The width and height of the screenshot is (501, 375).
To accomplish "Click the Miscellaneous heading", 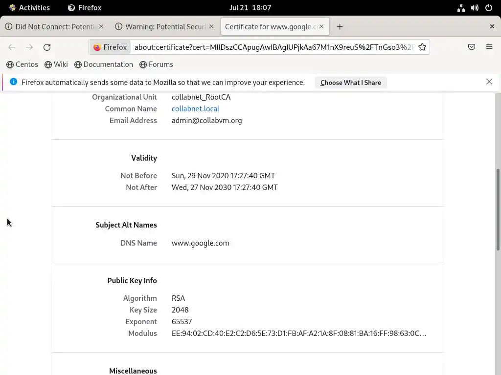I will tap(133, 371).
